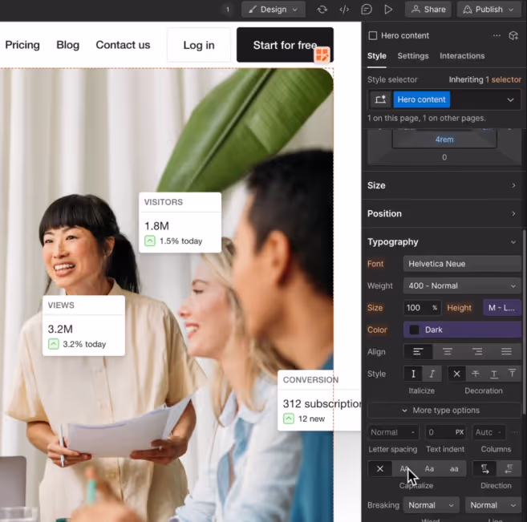The image size is (527, 522).
Task: Open the comments speech bubble icon
Action: 367,10
